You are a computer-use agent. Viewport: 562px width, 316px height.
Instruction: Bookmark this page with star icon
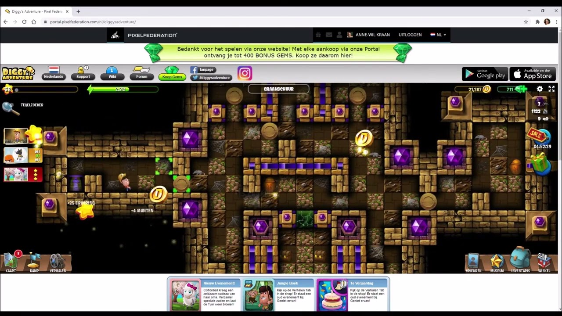(x=526, y=22)
